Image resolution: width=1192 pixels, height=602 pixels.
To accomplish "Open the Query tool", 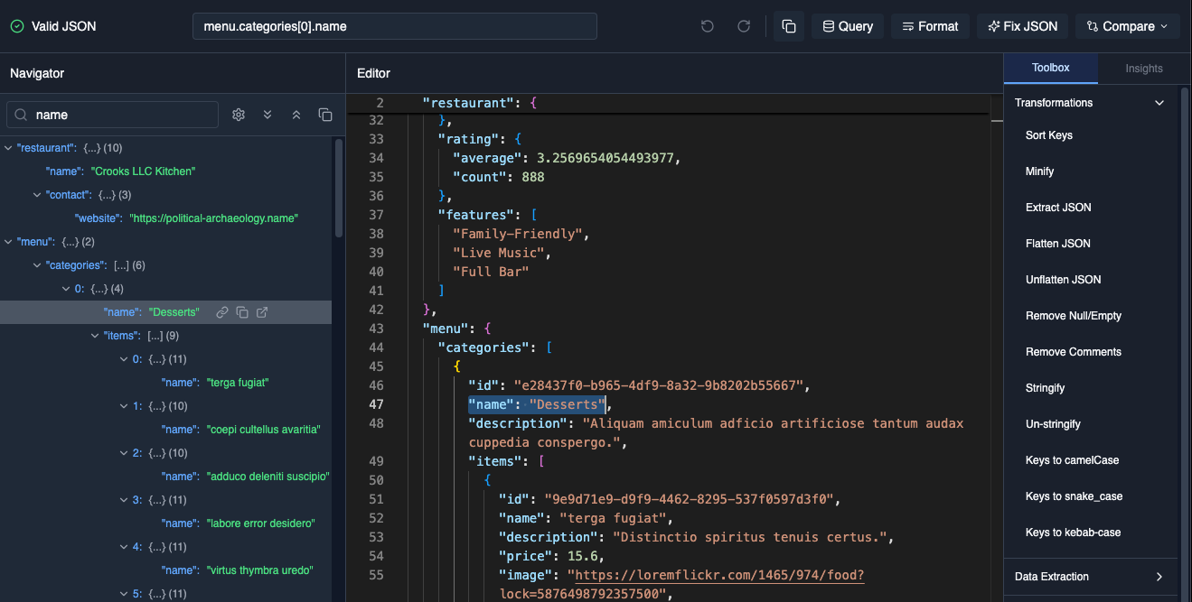I will (x=846, y=26).
